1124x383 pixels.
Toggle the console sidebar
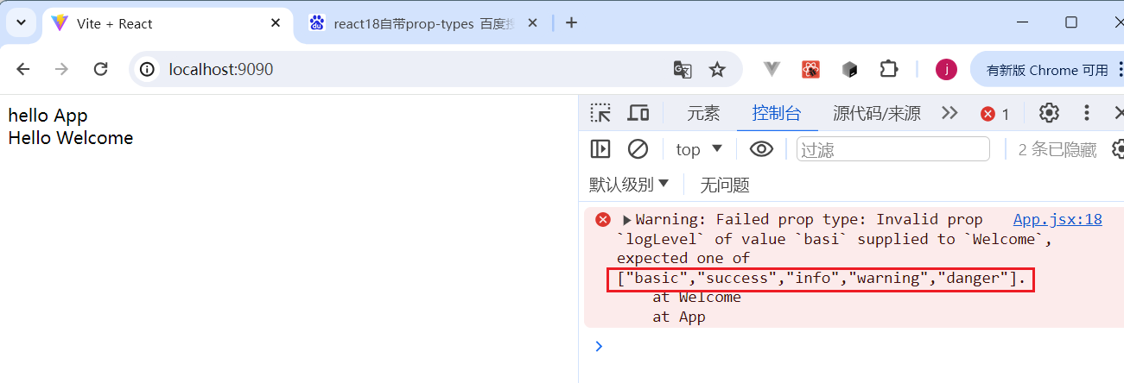[x=600, y=149]
